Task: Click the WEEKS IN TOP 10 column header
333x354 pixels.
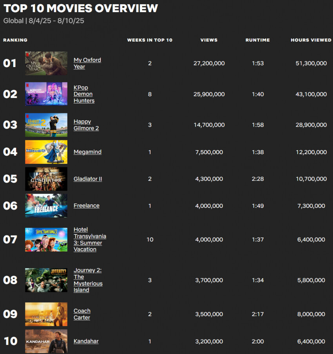Action: [x=150, y=40]
